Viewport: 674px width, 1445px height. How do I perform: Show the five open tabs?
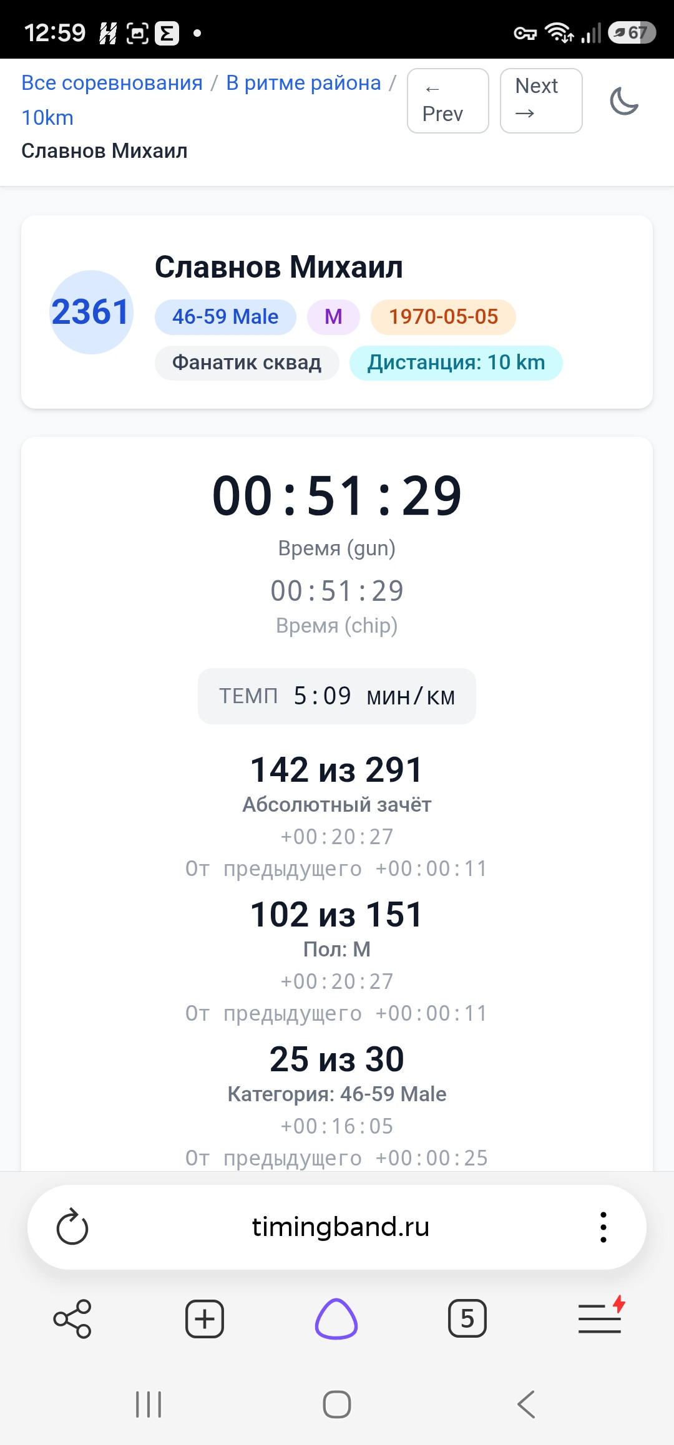pyautogui.click(x=467, y=1319)
